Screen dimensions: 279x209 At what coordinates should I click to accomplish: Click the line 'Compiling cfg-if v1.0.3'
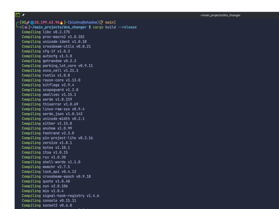(x=46, y=51)
